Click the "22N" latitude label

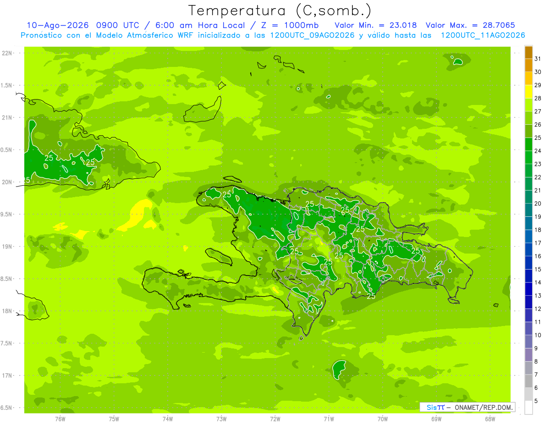coord(7,53)
